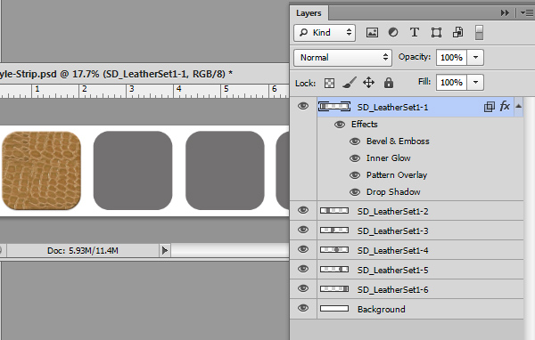The height and width of the screenshot is (340, 535).
Task: Select layer name SD_LeatherSet1-2
Action: pos(392,212)
